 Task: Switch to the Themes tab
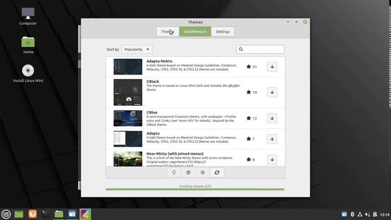tap(167, 32)
